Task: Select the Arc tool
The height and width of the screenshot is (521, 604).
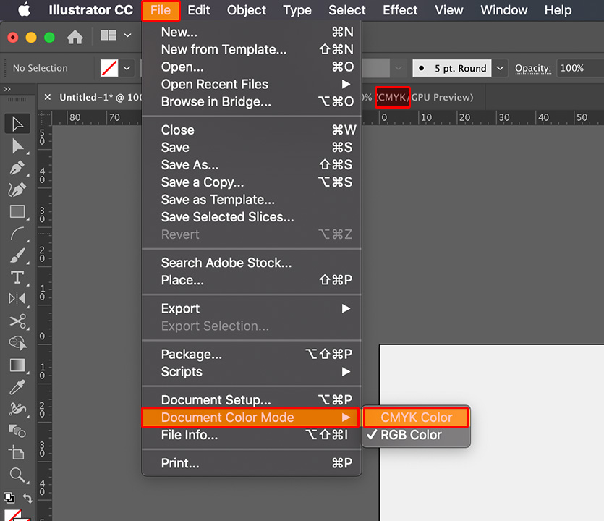Action: (17, 234)
